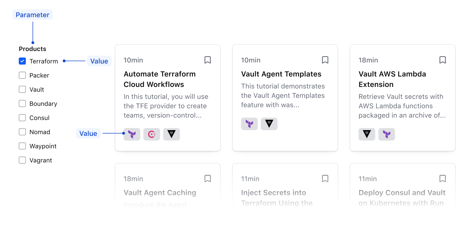
Task: Click Terraform badge on Vault Agent Templates card
Action: click(249, 124)
